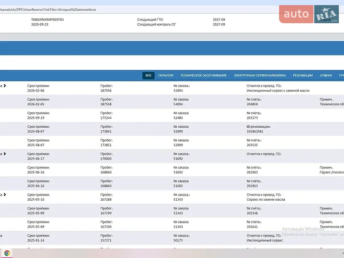Open the ТЕХНИЧЕСКОЕ ОБСЛУЖИВАНИЕ tab
This screenshot has width=344, height=258.
point(203,76)
